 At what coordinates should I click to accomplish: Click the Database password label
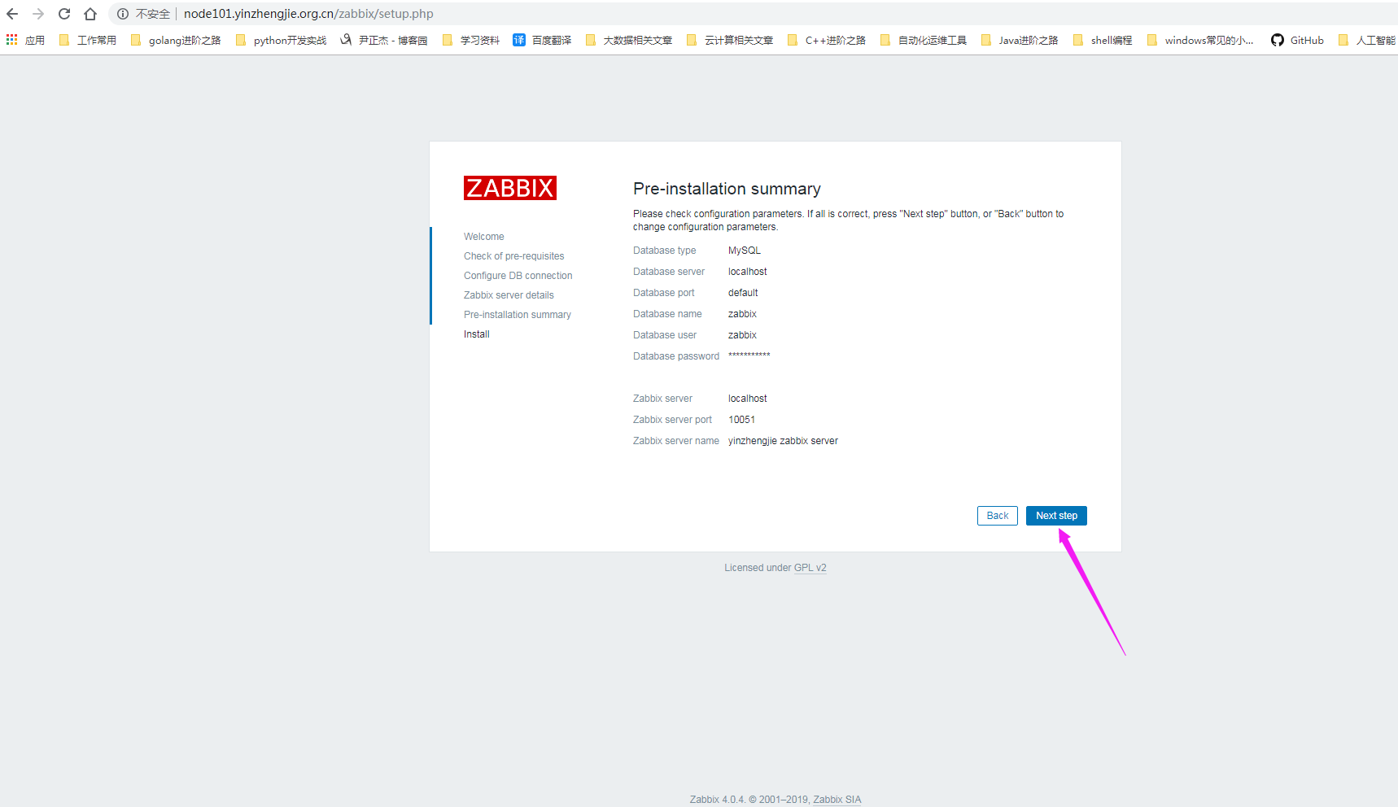tap(676, 356)
